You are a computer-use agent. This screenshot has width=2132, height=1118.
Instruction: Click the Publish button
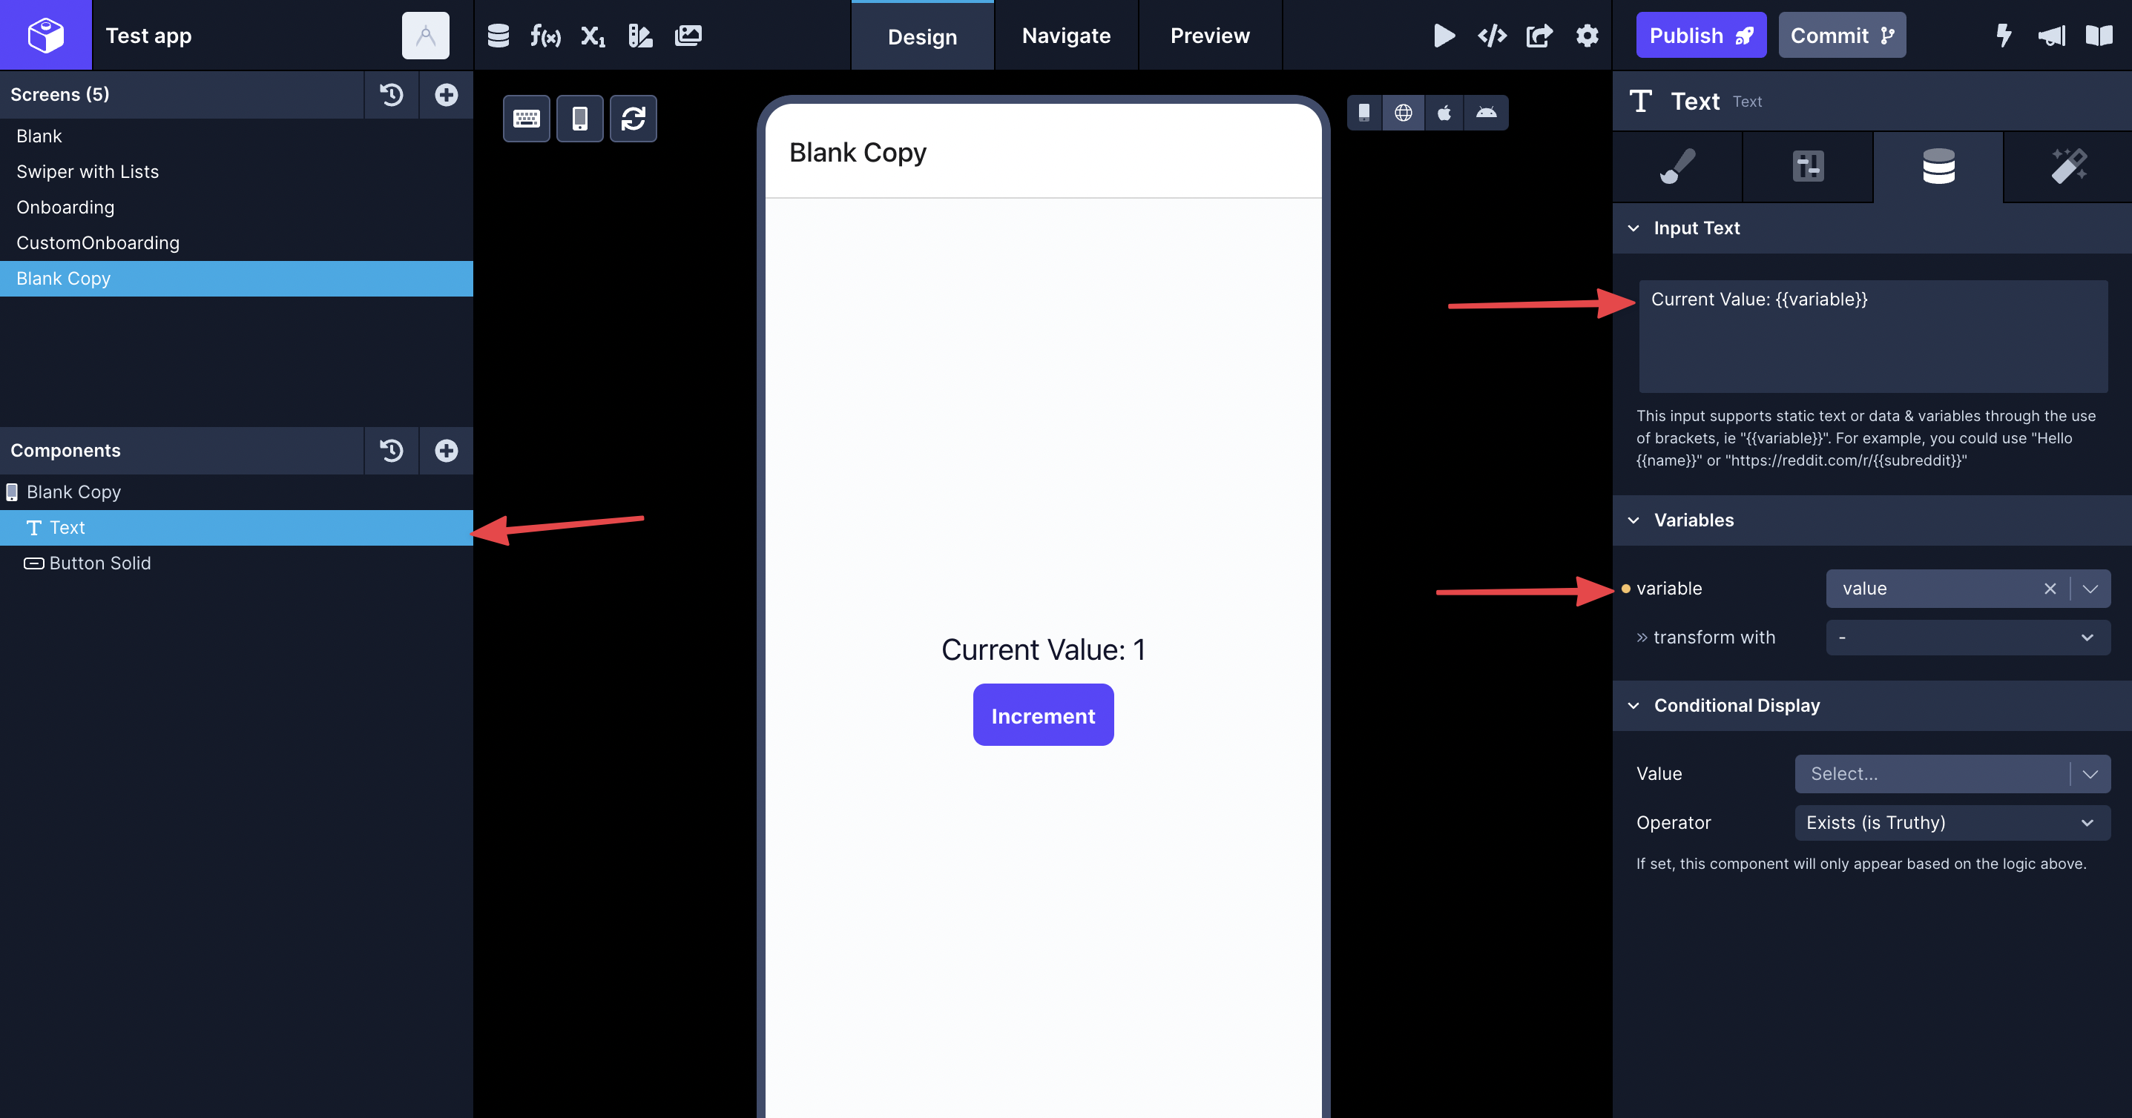[1700, 36]
